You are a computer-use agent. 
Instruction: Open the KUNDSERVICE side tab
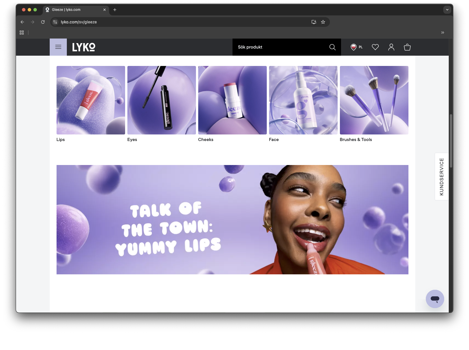(442, 177)
